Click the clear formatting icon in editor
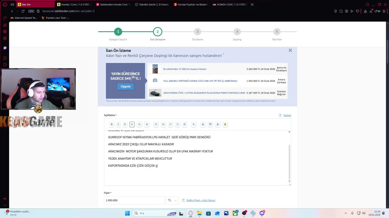This screenshot has height=218, width=389. point(184,124)
